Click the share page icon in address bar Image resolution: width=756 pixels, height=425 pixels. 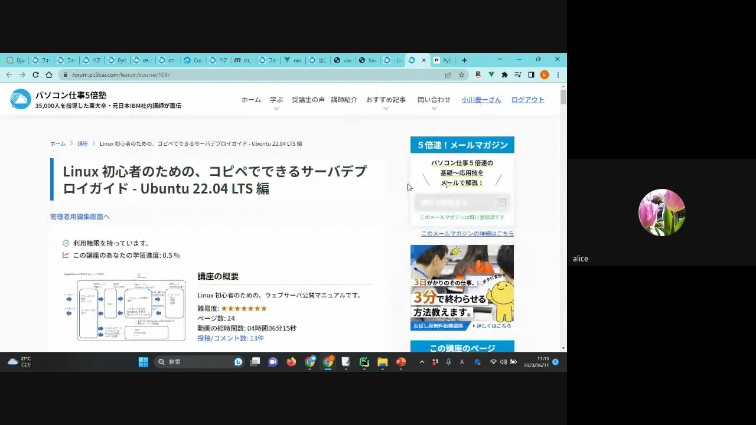point(448,75)
